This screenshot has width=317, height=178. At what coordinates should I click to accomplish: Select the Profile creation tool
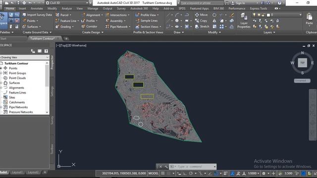point(89,21)
